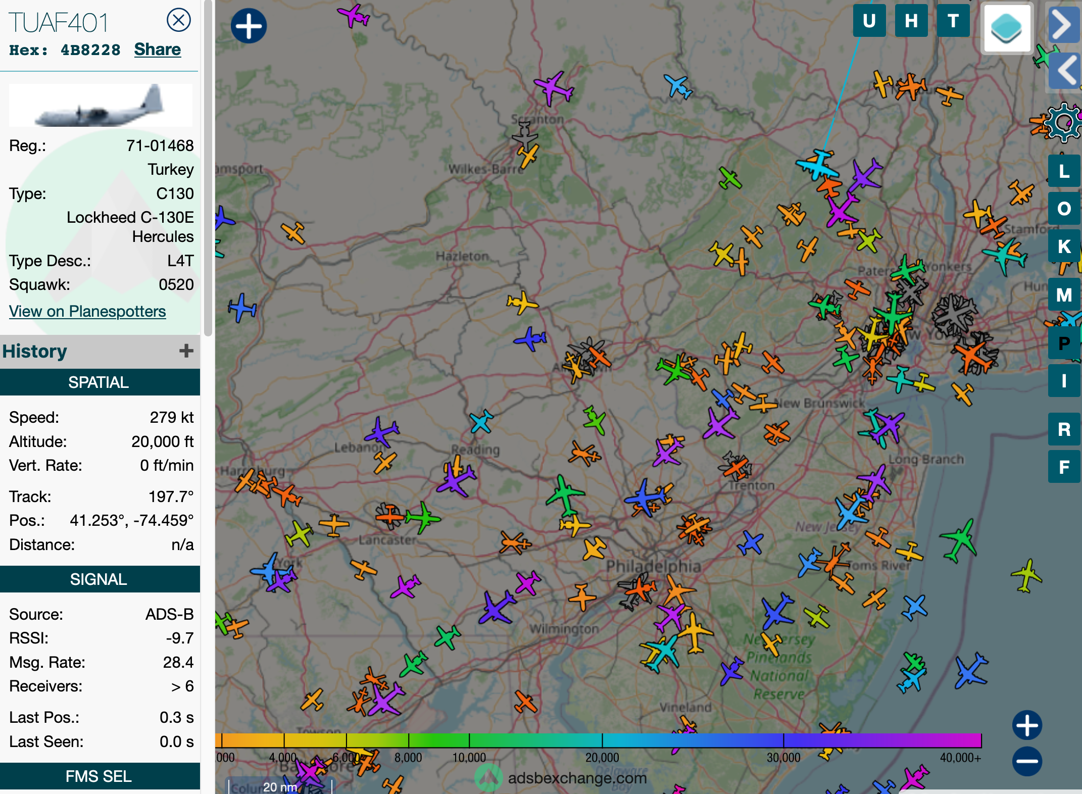
Task: Open the settings gear icon
Action: pos(1064,122)
